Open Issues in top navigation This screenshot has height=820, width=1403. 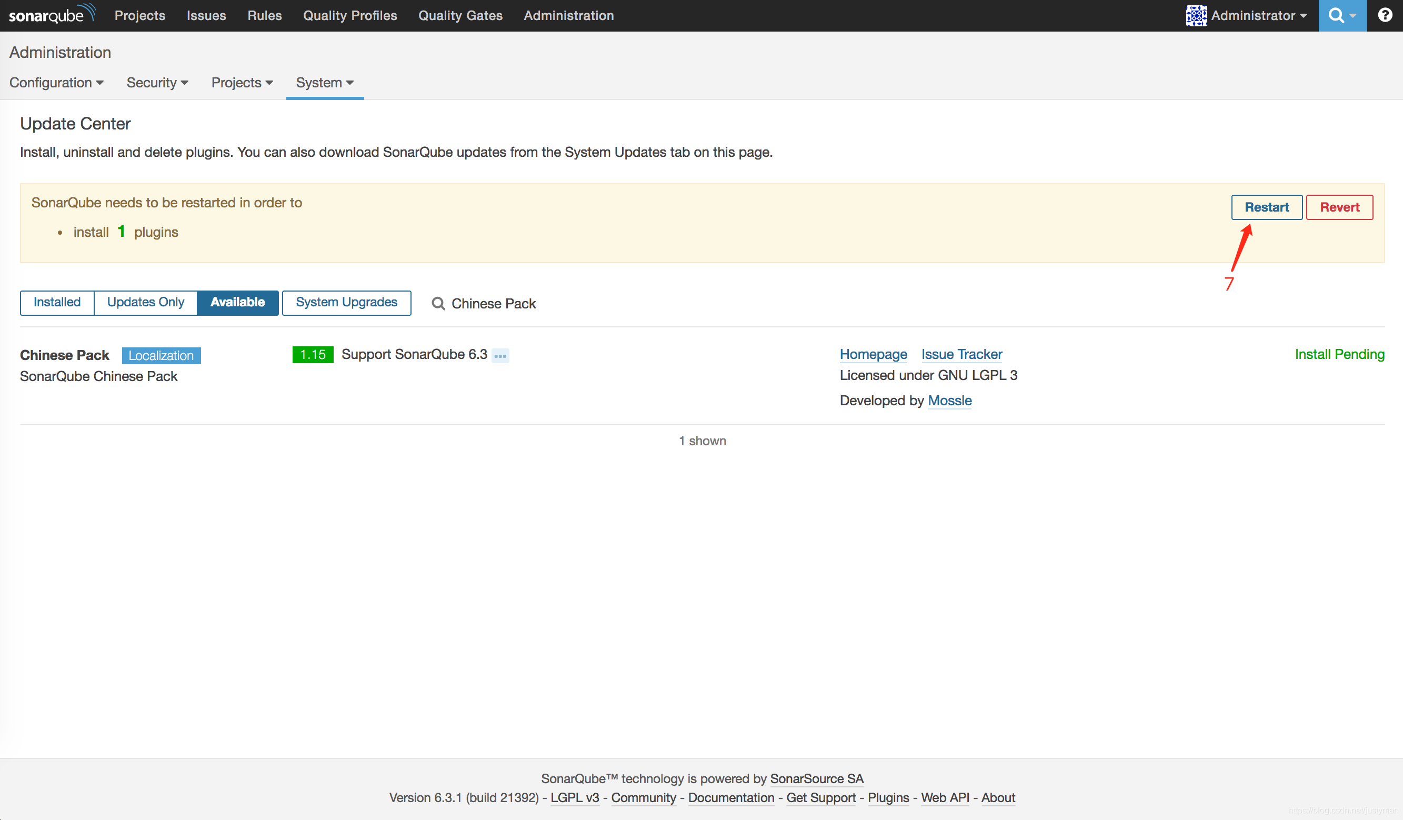click(206, 16)
